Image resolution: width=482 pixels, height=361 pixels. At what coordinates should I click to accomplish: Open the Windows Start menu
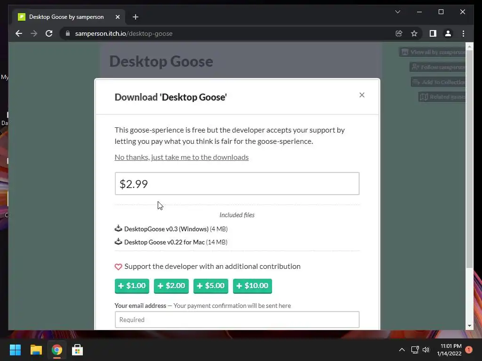click(x=15, y=350)
